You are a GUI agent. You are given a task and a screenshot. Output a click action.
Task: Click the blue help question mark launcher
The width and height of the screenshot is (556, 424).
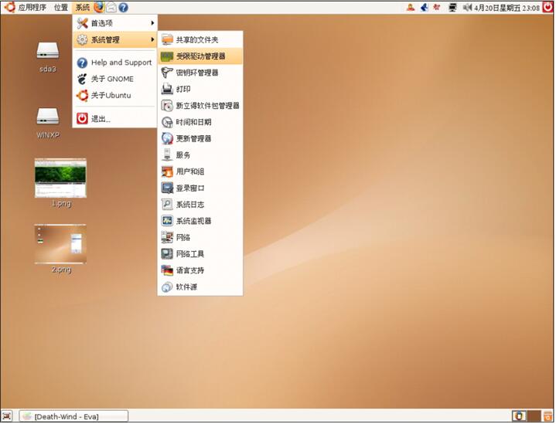123,7
